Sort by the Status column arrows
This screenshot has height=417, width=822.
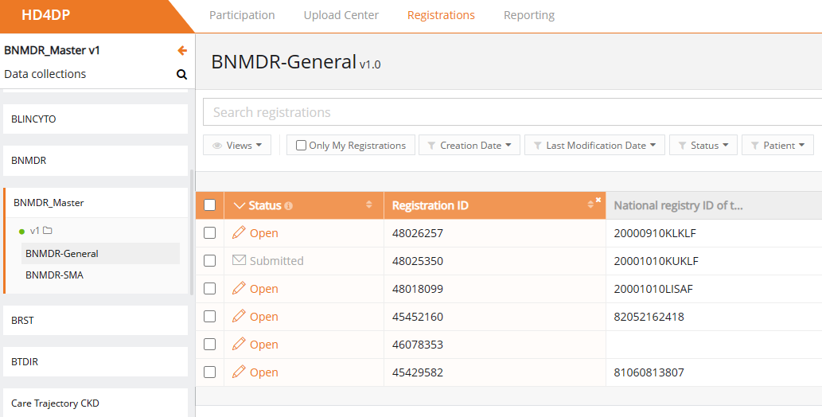(368, 205)
